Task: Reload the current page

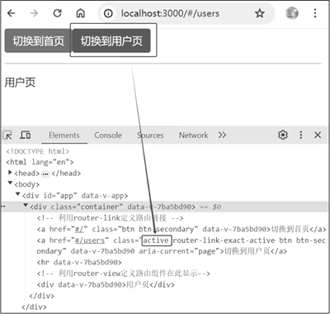Action: click(x=57, y=13)
